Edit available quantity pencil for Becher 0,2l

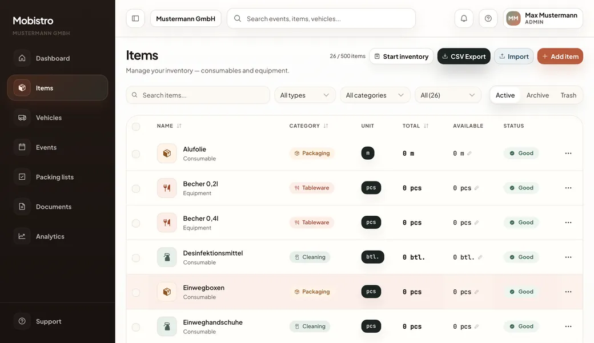point(476,188)
